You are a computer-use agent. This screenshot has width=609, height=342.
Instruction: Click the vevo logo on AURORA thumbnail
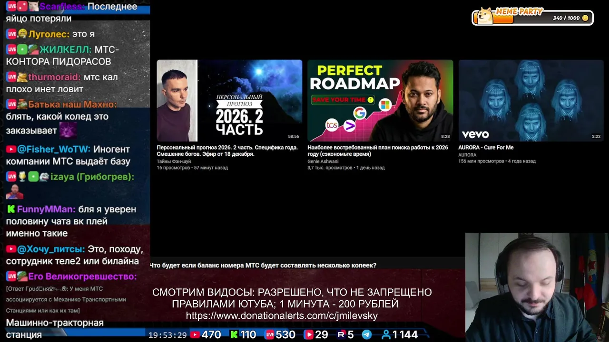[475, 135]
